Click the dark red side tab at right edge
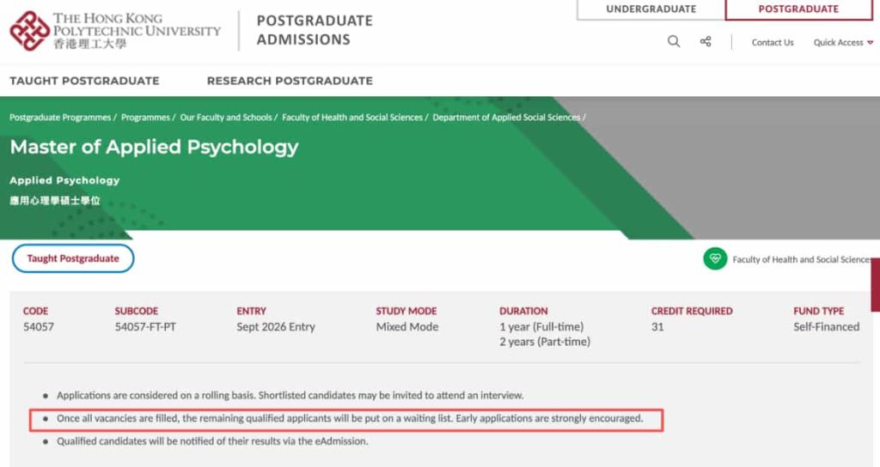 click(875, 284)
